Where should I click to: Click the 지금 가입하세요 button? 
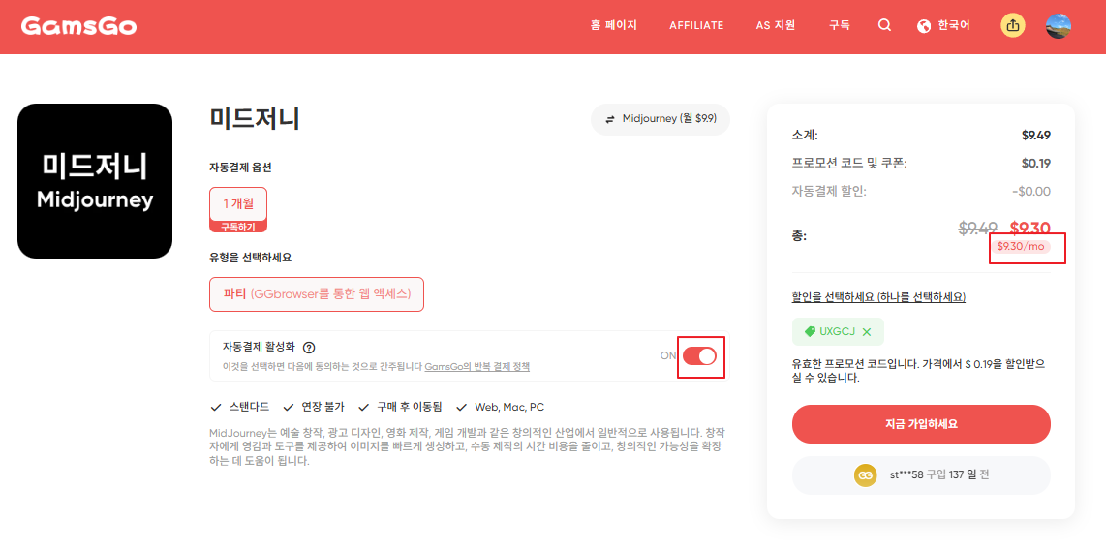coord(921,424)
